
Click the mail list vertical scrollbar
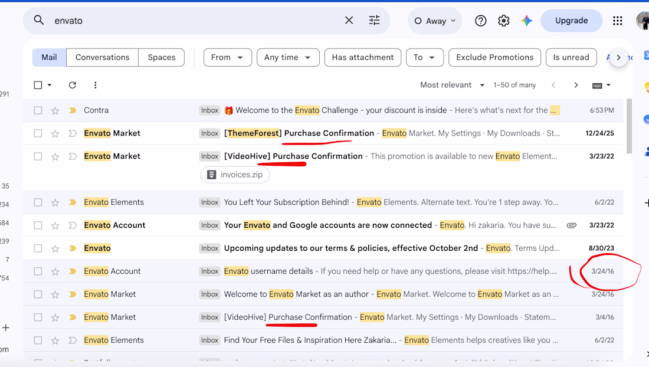(x=630, y=126)
